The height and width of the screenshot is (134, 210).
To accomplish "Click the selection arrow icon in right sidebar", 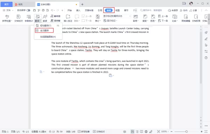I will 206,45.
